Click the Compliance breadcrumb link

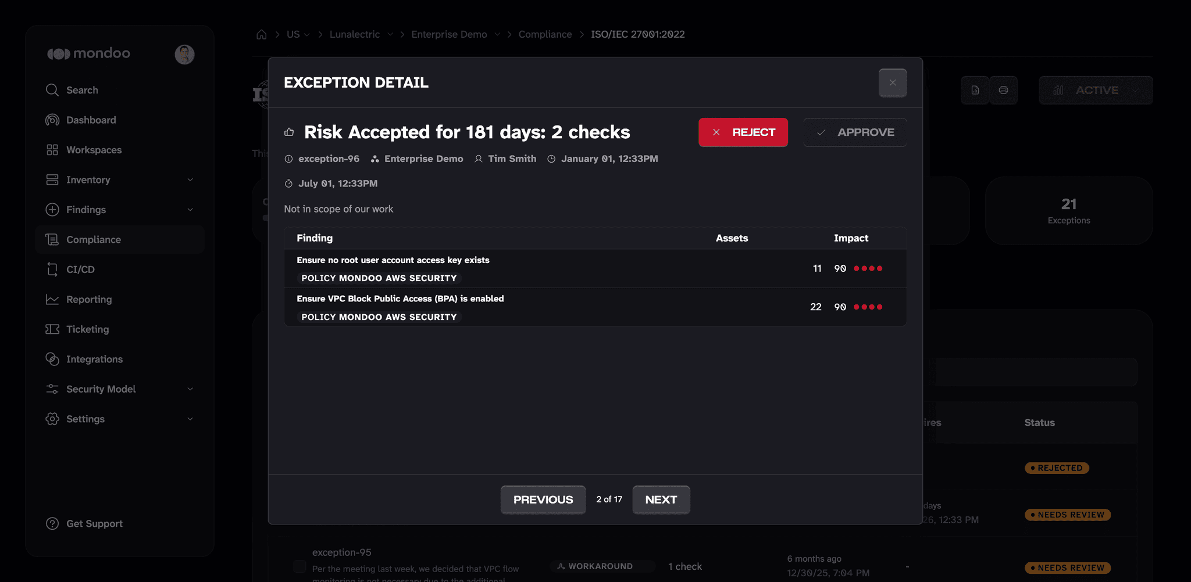(545, 34)
